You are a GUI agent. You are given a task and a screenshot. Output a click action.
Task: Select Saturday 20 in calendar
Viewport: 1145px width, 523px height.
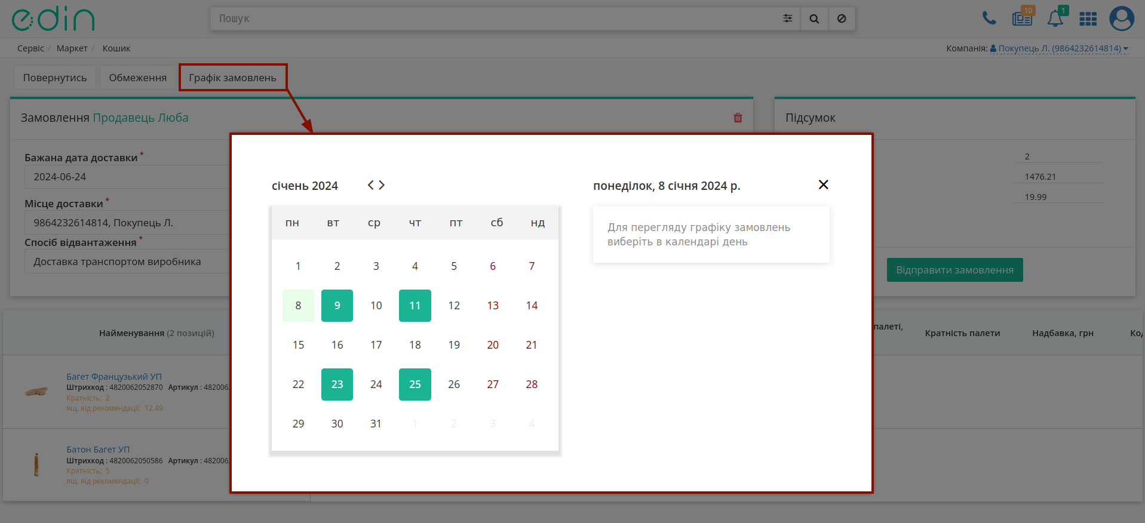(493, 345)
